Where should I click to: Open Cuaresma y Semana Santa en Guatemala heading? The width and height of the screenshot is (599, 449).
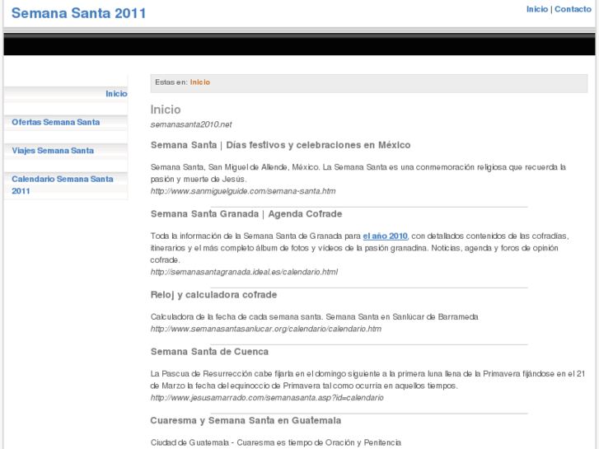coord(246,421)
